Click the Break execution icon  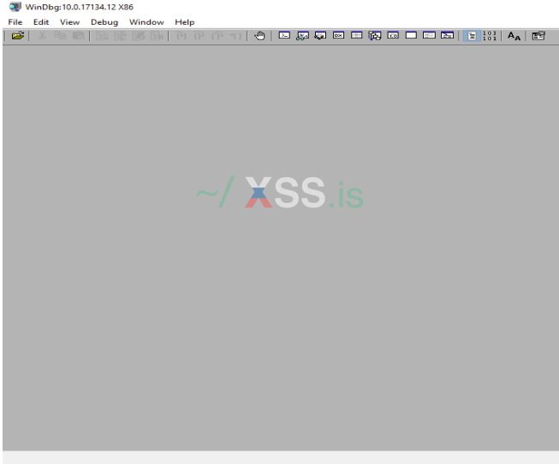[x=157, y=36]
